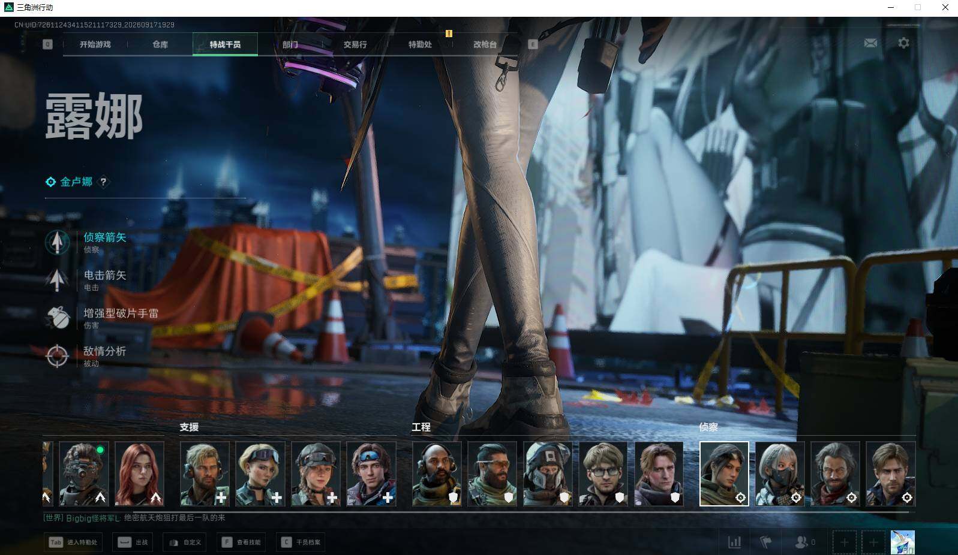958x555 pixels.
Task: Open the player avatar with bird image
Action: click(903, 542)
